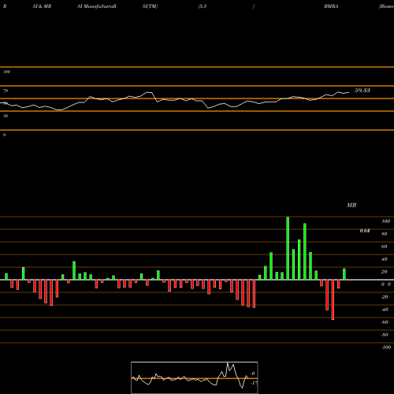Click the RSI axis label 100
394x394 pixels.
pyautogui.click(x=7, y=72)
